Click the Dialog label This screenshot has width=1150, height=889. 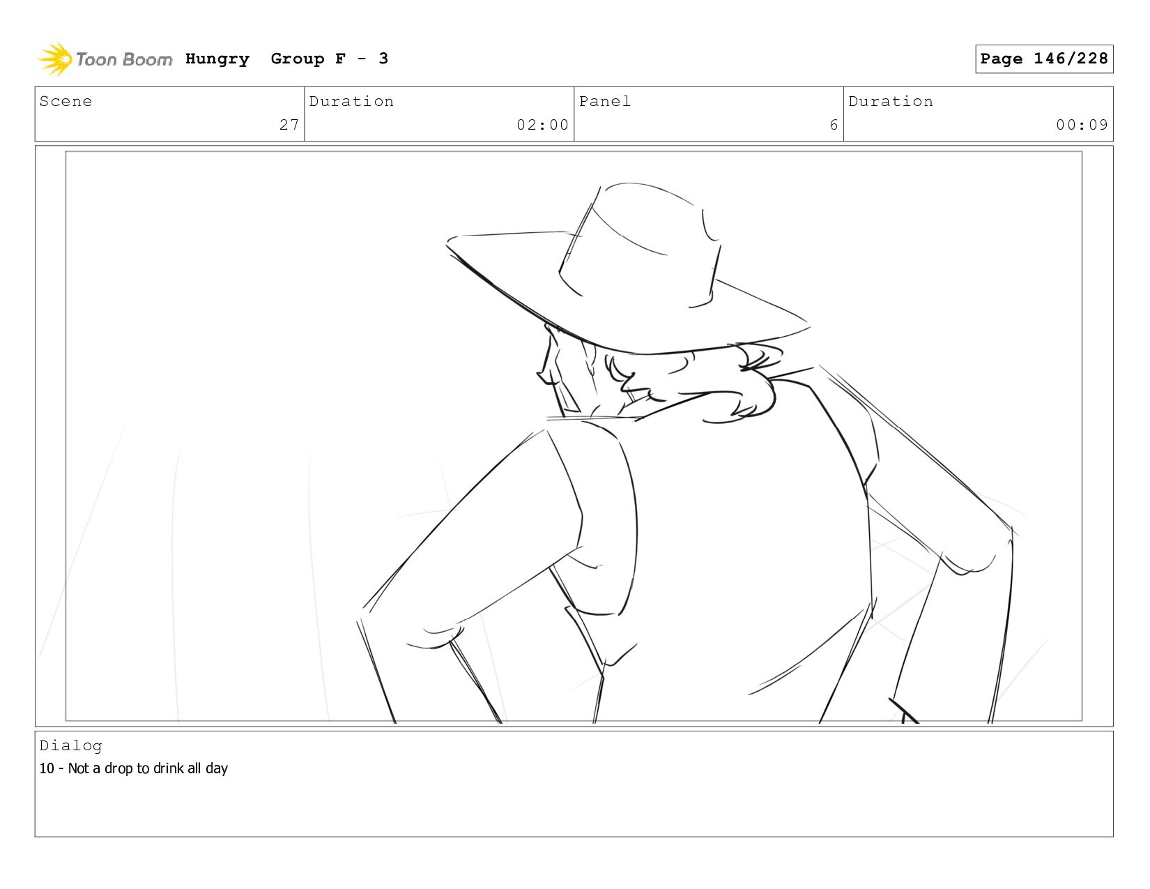[x=70, y=745]
